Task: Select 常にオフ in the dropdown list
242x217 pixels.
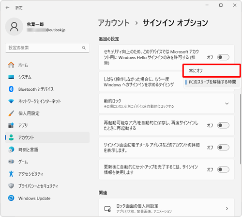Action: click(212, 70)
